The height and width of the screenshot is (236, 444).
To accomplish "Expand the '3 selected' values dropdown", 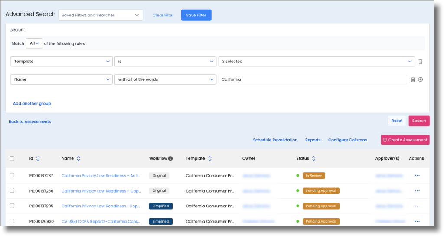I will tap(317, 62).
